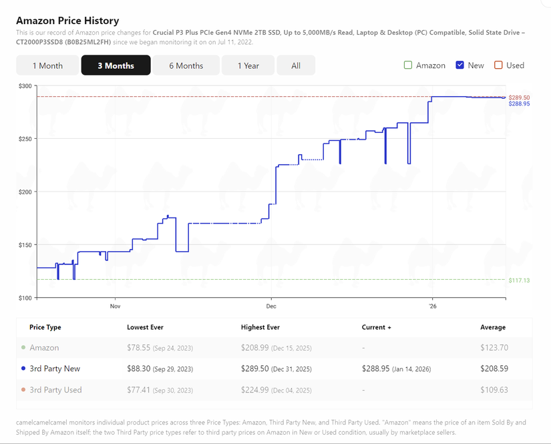
Task: Select the 1 Month range tab
Action: [x=48, y=65]
